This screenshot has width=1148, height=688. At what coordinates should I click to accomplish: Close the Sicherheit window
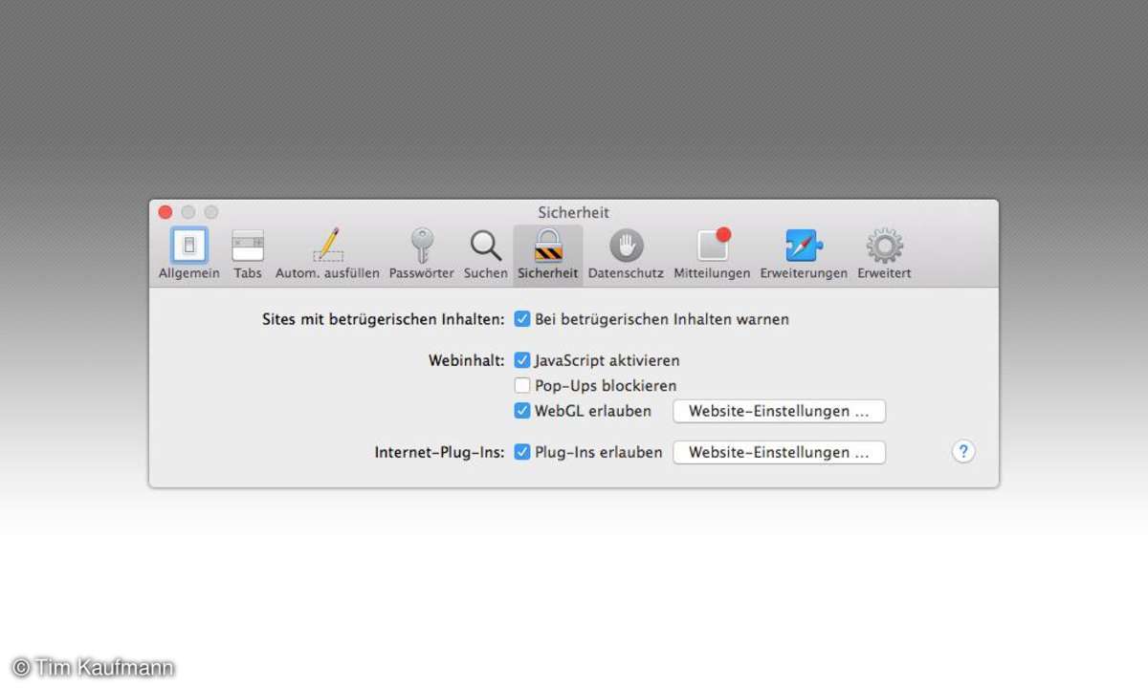[166, 212]
